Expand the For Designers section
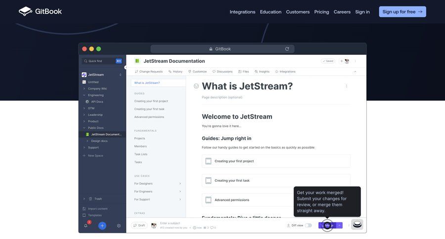 point(180,184)
